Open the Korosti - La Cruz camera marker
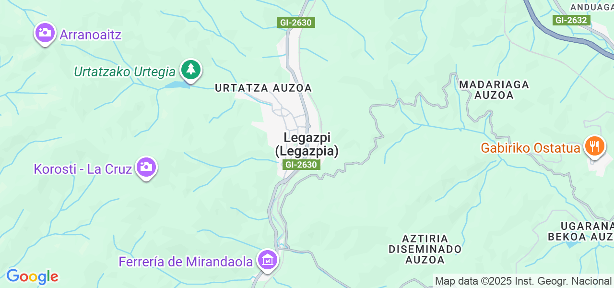Viewport: 614px width, 288px height. tap(146, 168)
